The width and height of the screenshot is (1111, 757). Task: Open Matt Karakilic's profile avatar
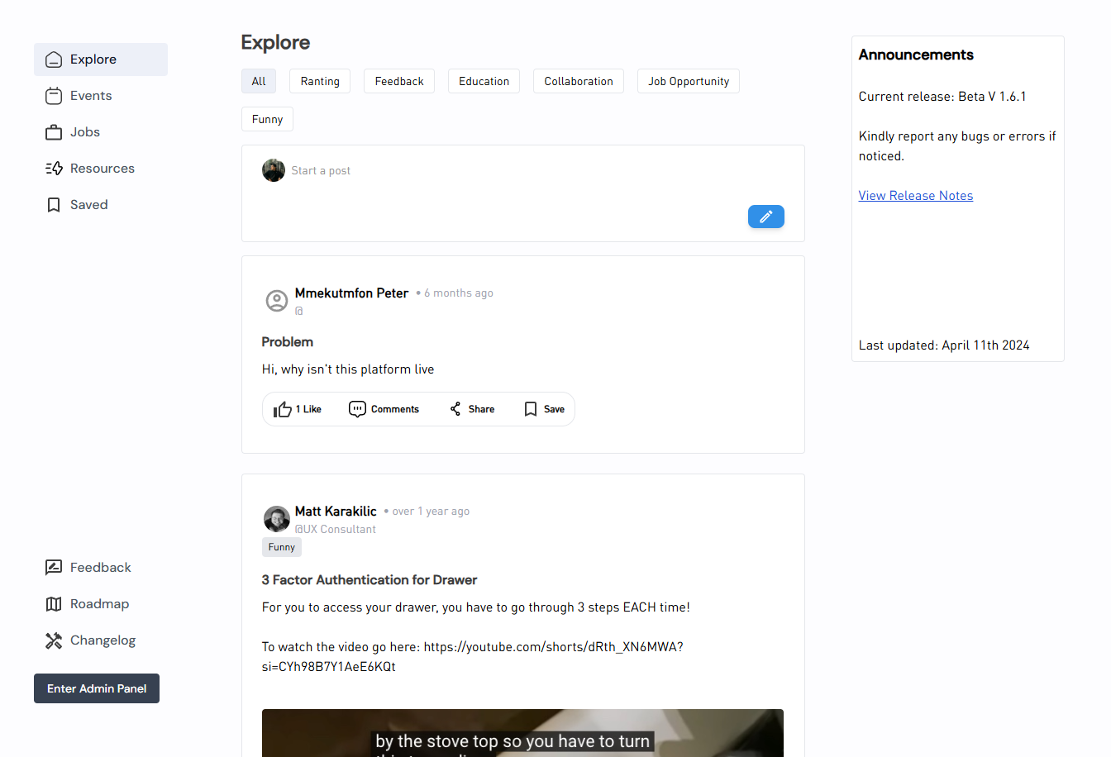pos(276,519)
